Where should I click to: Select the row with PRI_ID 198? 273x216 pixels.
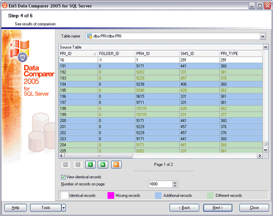[161, 109]
